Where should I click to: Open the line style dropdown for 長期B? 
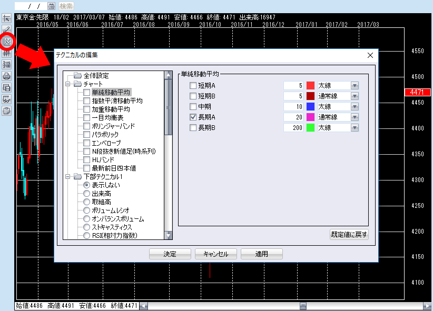pos(355,128)
